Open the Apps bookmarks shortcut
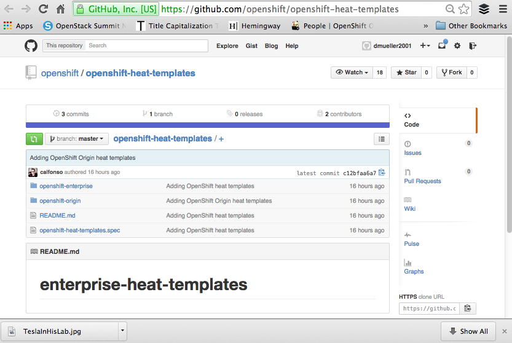 (18, 26)
